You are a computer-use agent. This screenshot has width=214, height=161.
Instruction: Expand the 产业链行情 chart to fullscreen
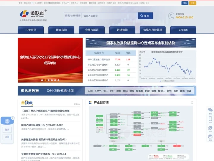pos(192,103)
